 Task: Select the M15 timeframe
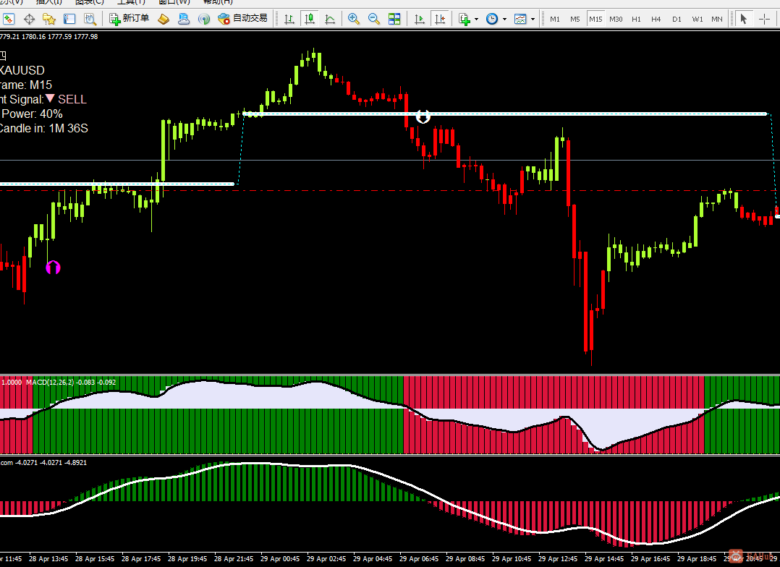(x=595, y=19)
